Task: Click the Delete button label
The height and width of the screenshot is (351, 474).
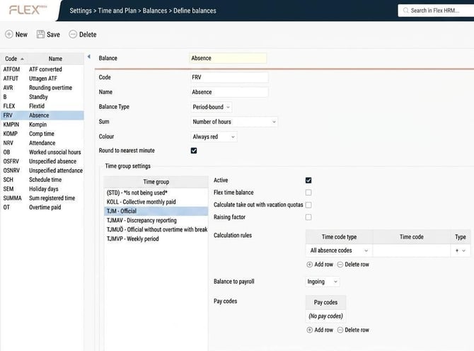Action: (x=88, y=35)
